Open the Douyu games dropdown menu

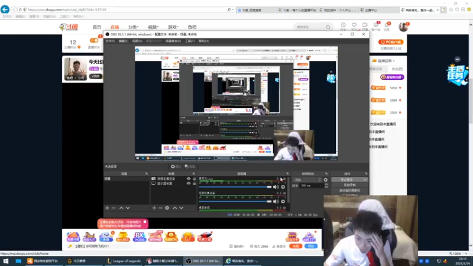click(173, 27)
